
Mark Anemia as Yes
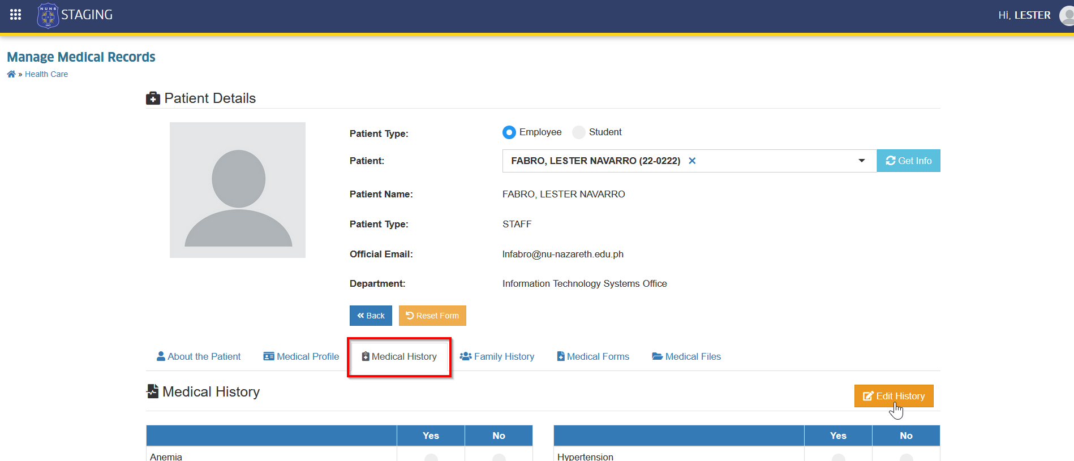(x=431, y=458)
